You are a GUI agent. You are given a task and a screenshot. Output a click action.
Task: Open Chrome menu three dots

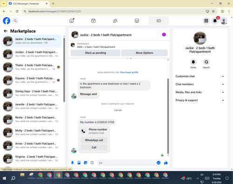tap(229, 11)
